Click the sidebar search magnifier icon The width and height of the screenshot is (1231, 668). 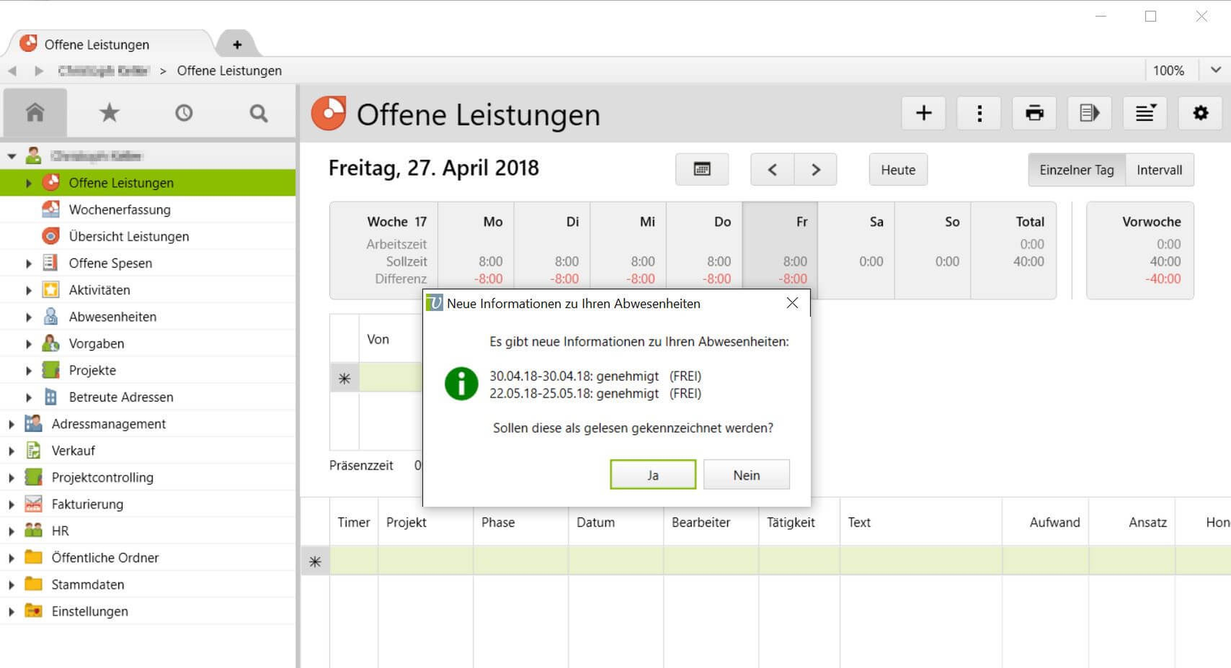point(258,113)
